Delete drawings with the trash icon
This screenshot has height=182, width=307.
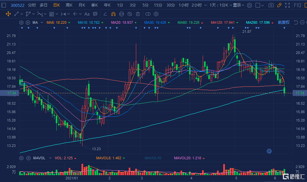[138, 14]
